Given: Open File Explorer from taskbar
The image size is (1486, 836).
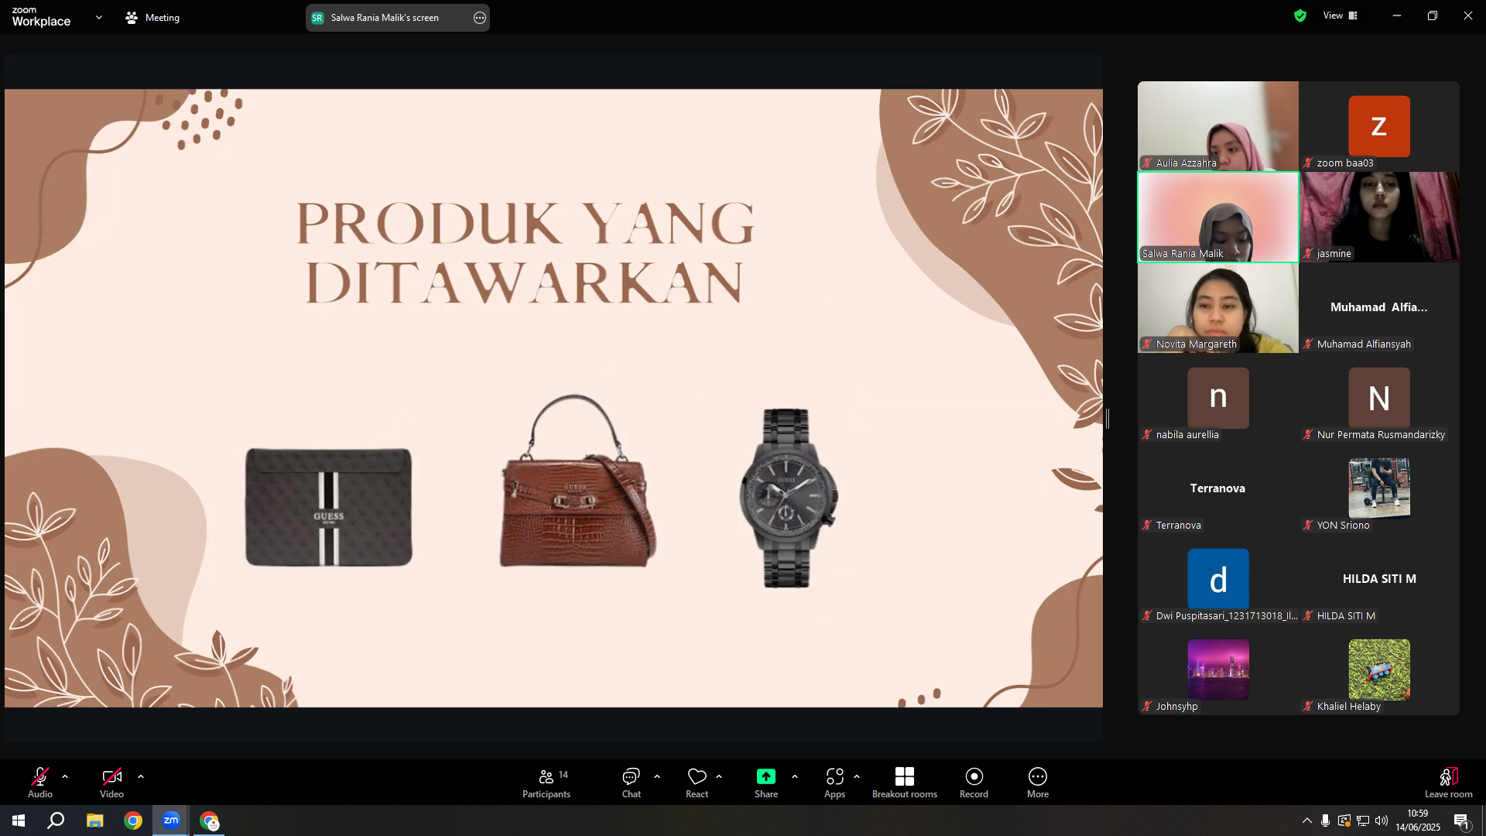Looking at the screenshot, I should click(x=94, y=821).
